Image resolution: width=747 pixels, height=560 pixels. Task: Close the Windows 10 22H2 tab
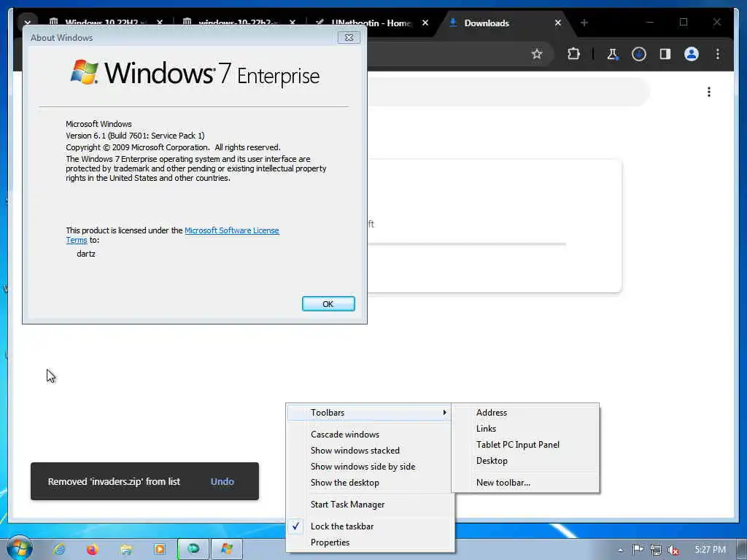160,23
